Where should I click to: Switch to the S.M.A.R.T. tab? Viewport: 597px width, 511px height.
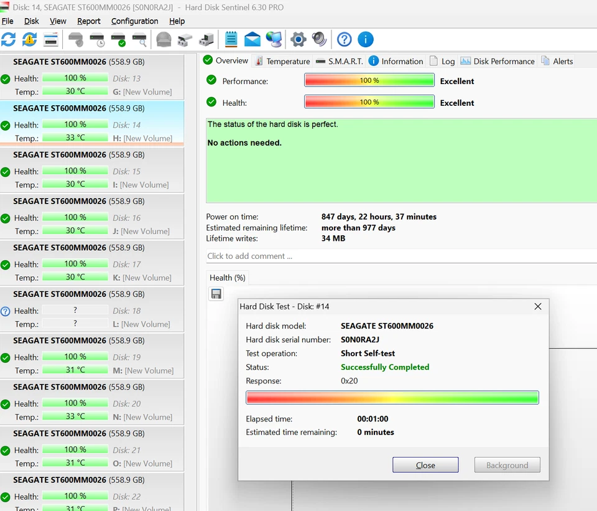click(340, 61)
